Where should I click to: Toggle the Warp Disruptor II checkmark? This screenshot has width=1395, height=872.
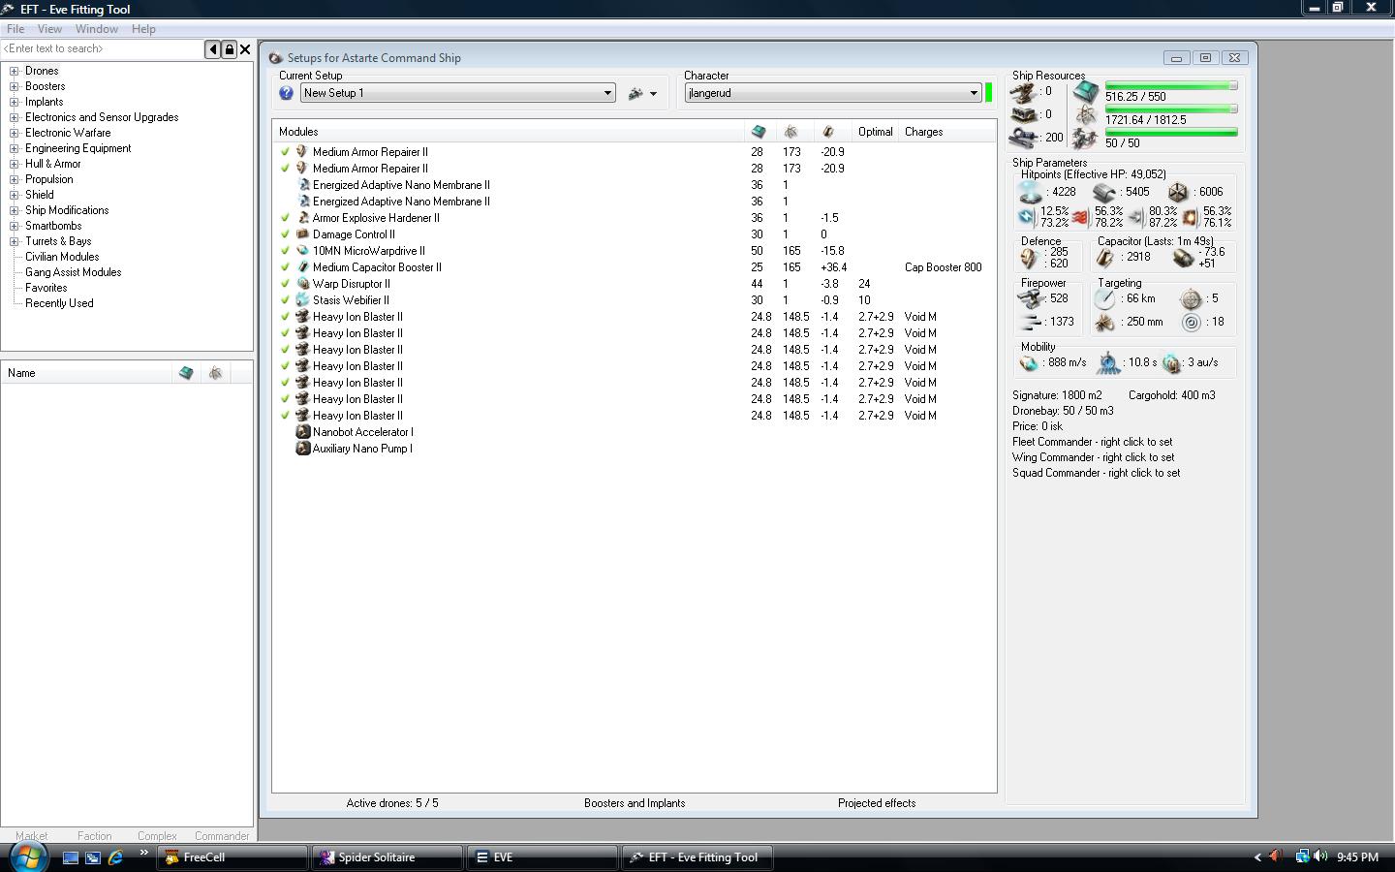(x=285, y=284)
